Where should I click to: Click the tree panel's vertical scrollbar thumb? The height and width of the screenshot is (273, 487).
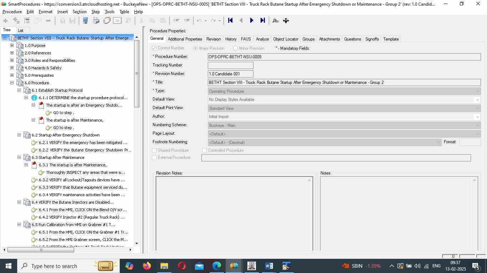pyautogui.click(x=137, y=74)
